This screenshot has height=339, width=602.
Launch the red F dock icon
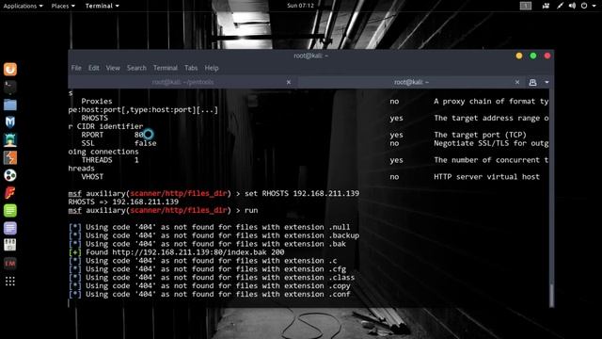(10, 193)
